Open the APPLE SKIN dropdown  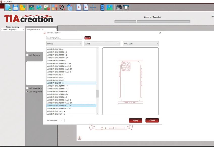141,44
